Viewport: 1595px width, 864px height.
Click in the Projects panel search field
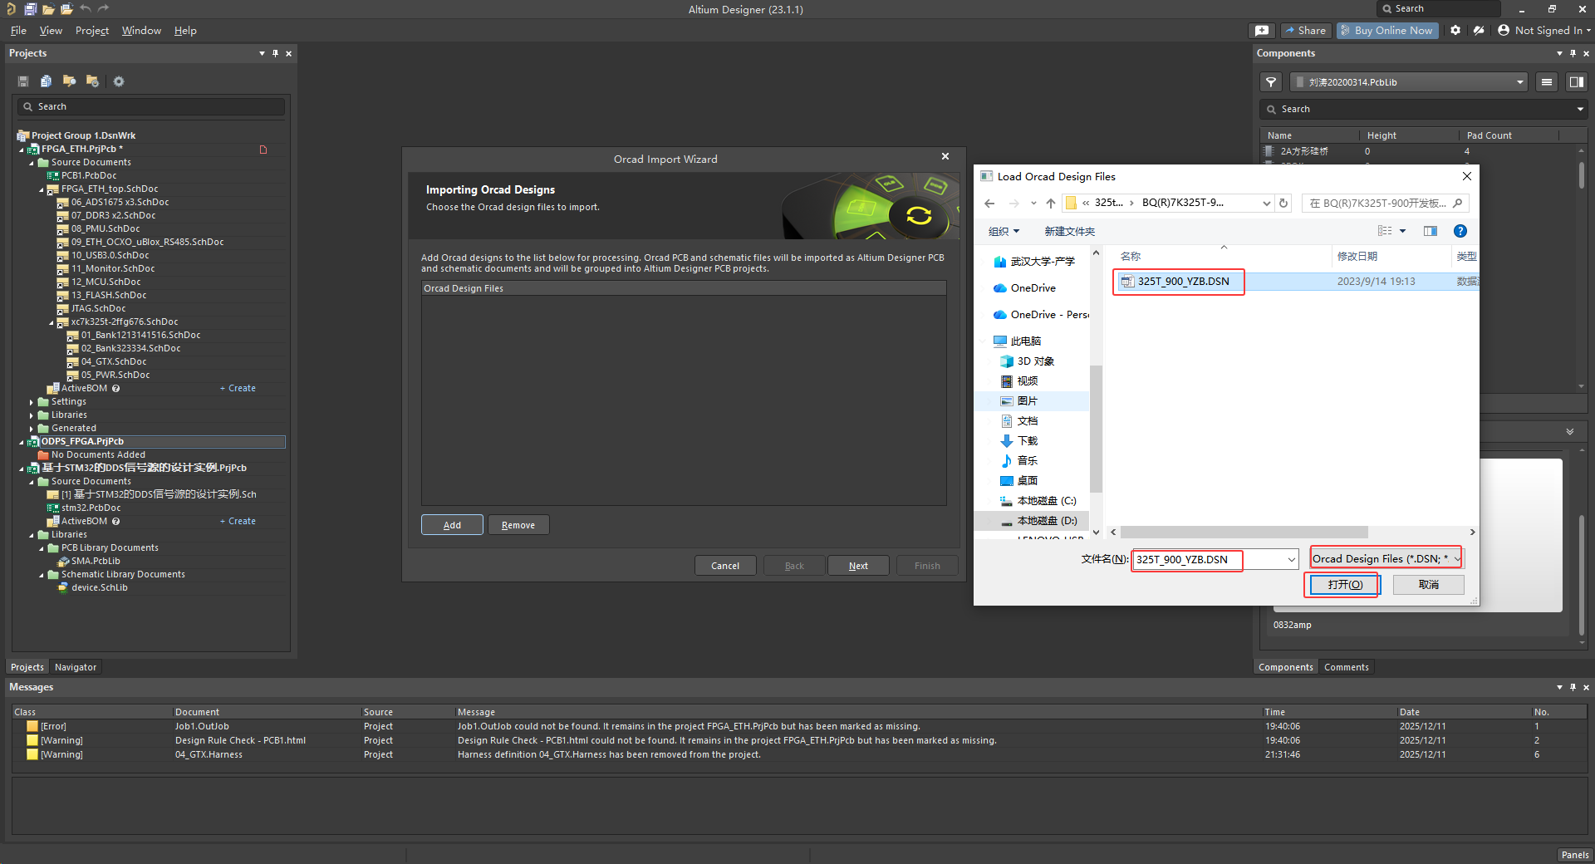click(x=151, y=106)
